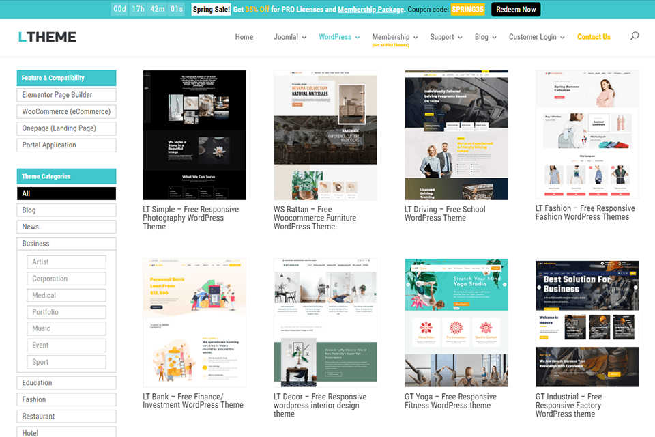Select the News theme category
The width and height of the screenshot is (655, 437).
click(66, 227)
